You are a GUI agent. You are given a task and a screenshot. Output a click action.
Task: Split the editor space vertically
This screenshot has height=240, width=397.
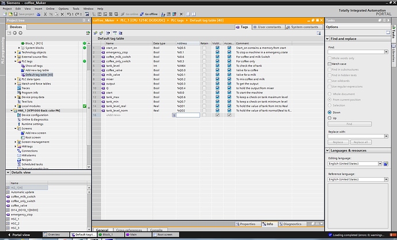(x=193, y=14)
